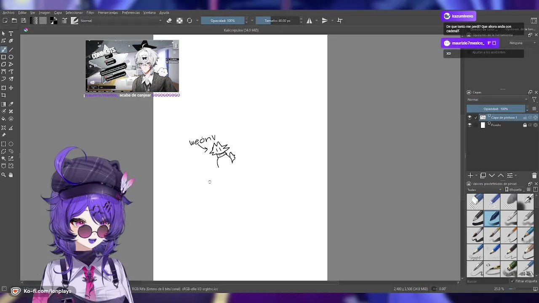This screenshot has height=303, width=539.
Task: Select the color sampler eyedropper tool
Action: click(x=11, y=104)
